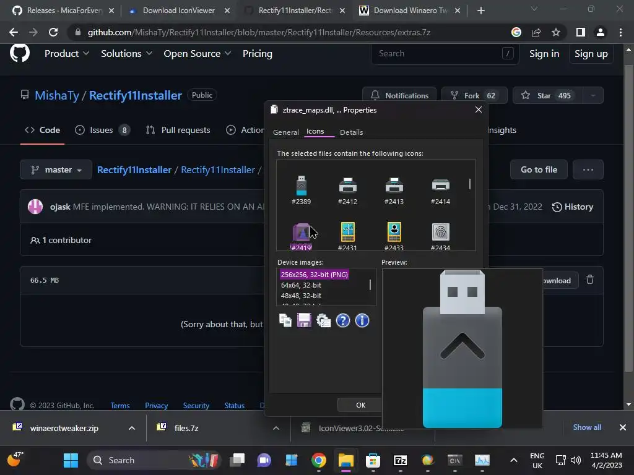
Task: Click Show all downloads
Action: (587, 427)
